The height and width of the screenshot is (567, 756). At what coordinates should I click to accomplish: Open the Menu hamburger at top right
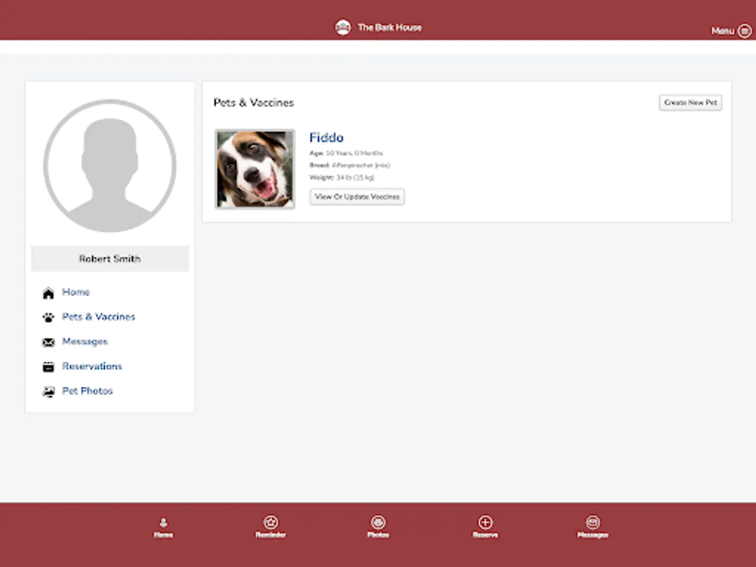[x=745, y=30]
